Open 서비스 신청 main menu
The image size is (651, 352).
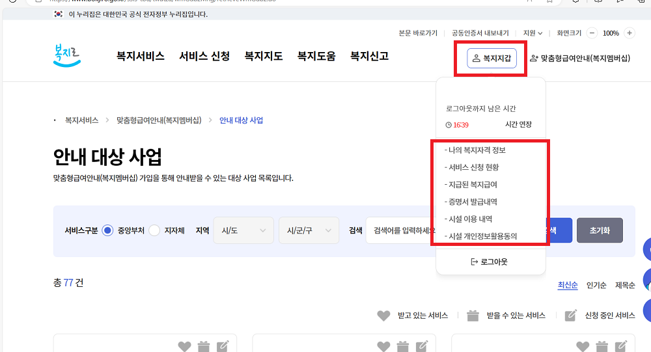click(204, 56)
